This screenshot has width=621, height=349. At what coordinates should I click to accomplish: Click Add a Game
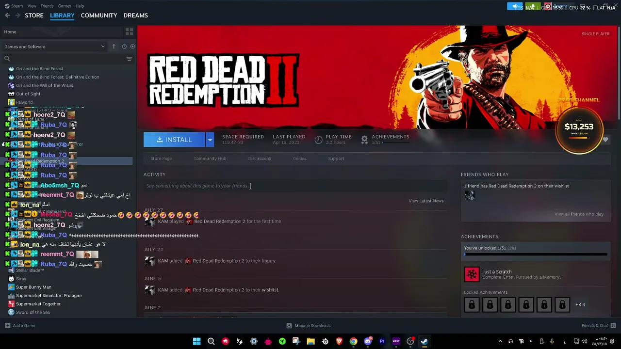24,326
